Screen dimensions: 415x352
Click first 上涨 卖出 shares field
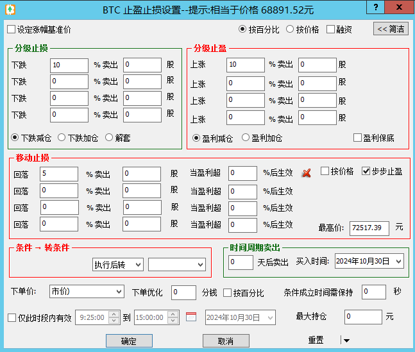click(318, 65)
